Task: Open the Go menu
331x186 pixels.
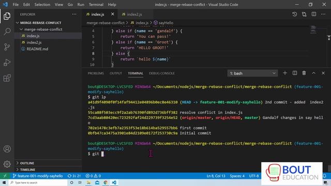Action: (70, 5)
